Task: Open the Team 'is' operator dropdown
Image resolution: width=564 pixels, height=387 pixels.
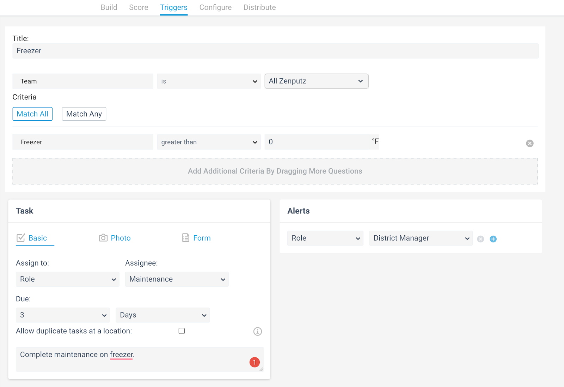Action: pos(209,81)
